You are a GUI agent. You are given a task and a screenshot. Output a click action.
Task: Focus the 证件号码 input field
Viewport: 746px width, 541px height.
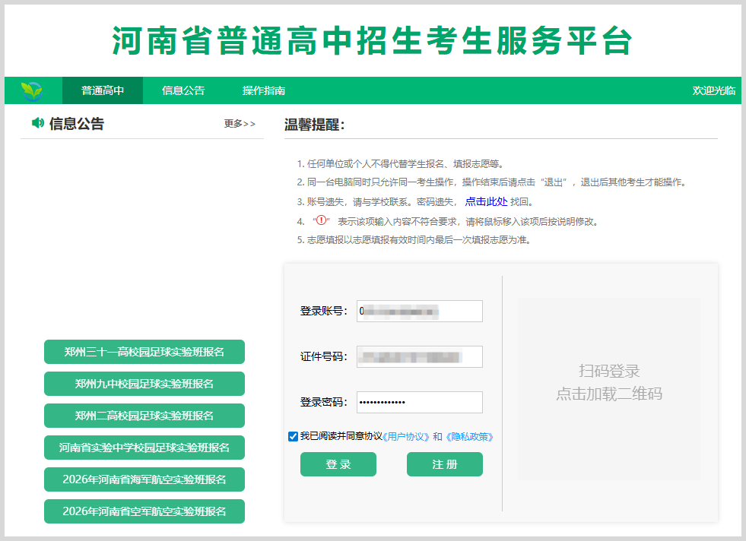tap(420, 356)
